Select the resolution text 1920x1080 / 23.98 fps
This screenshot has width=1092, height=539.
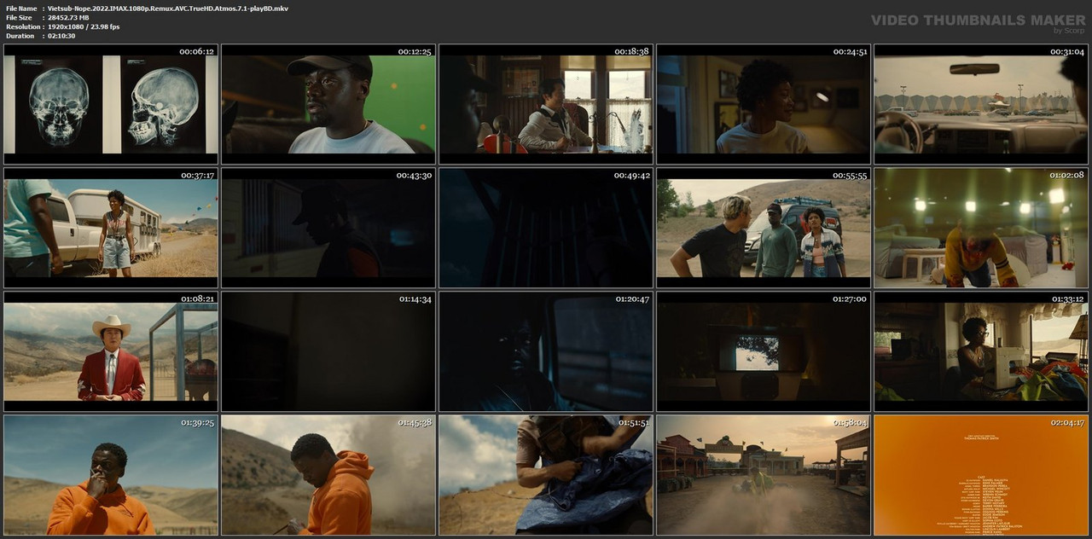(x=84, y=26)
